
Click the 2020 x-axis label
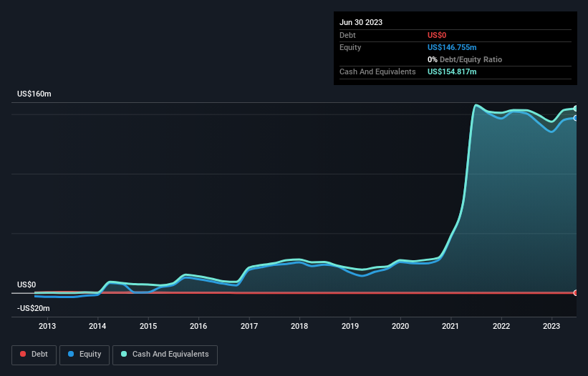[400, 326]
